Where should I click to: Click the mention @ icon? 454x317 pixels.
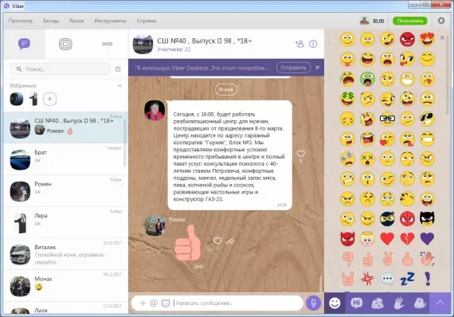[154, 303]
